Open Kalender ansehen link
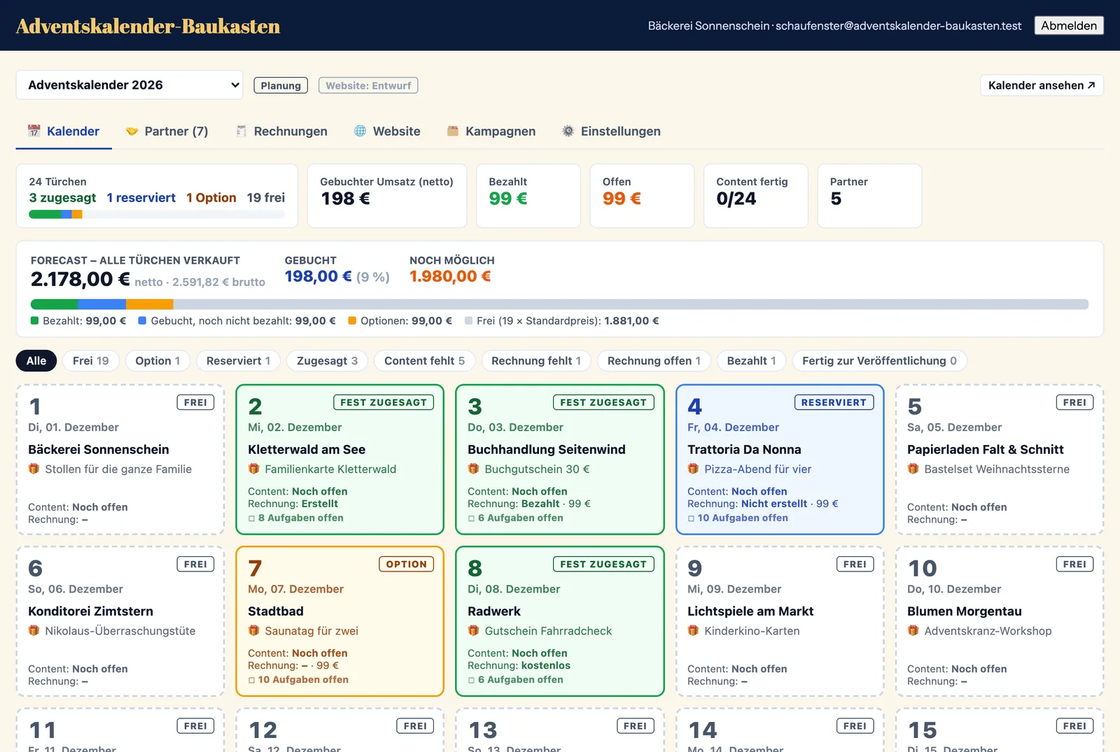The width and height of the screenshot is (1120, 752). tap(1042, 85)
